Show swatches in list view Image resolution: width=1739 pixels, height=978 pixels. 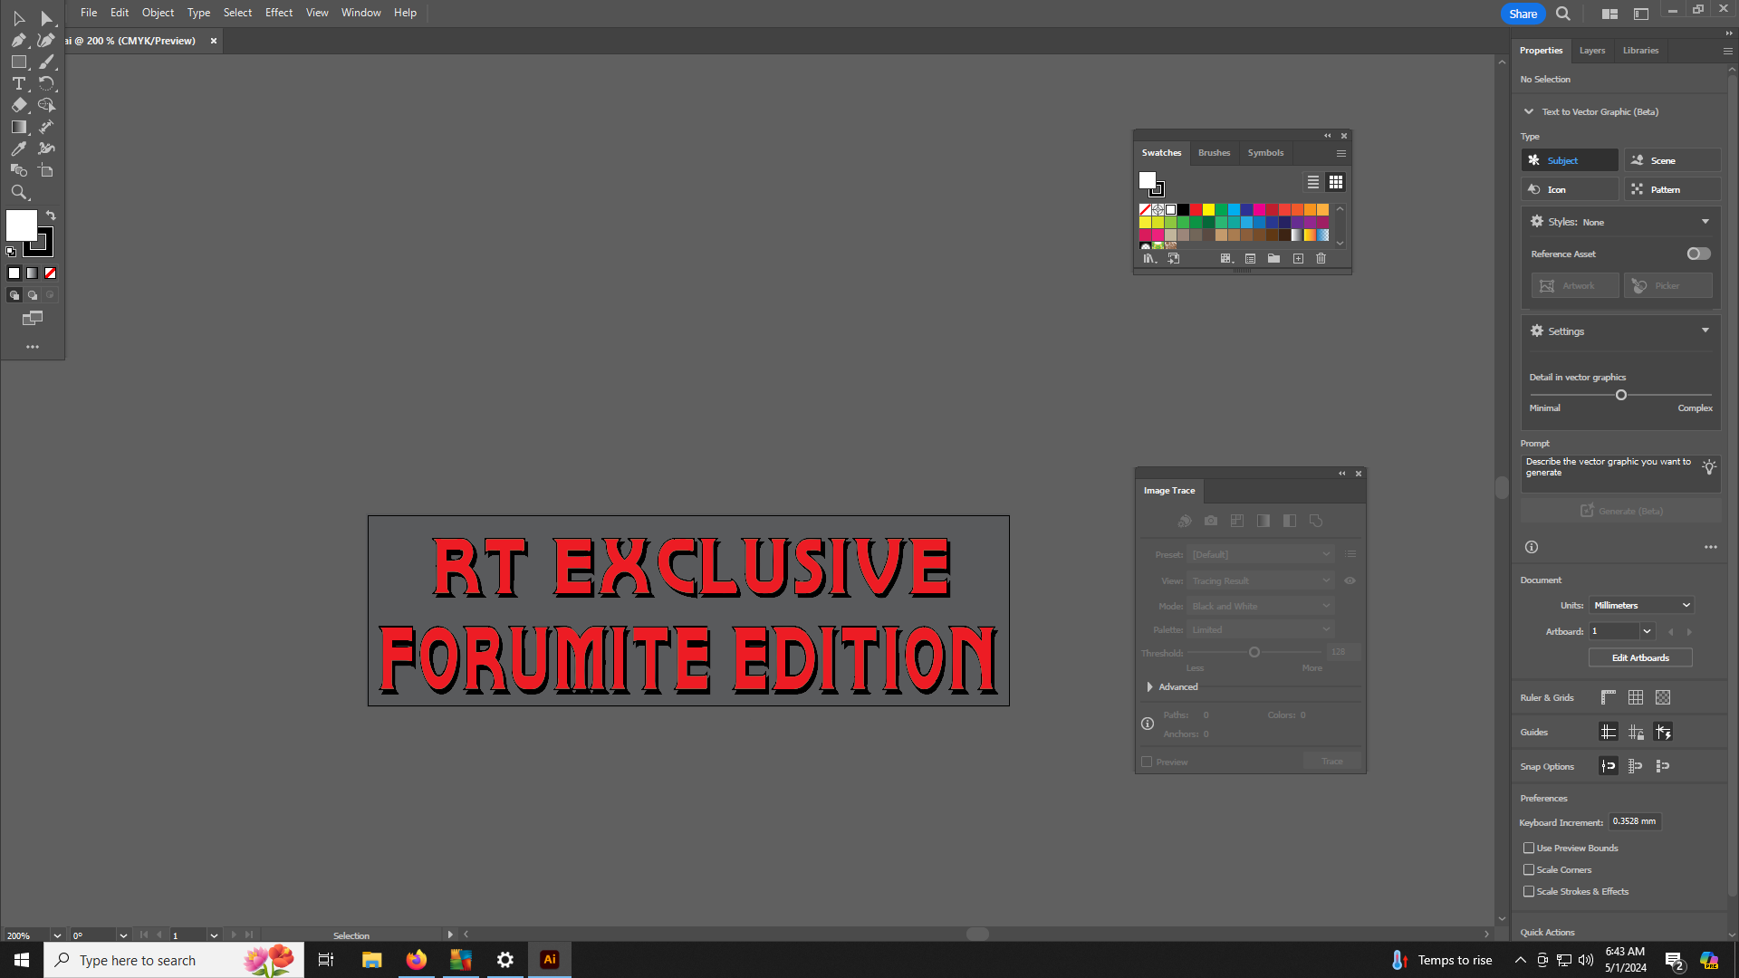click(x=1312, y=182)
